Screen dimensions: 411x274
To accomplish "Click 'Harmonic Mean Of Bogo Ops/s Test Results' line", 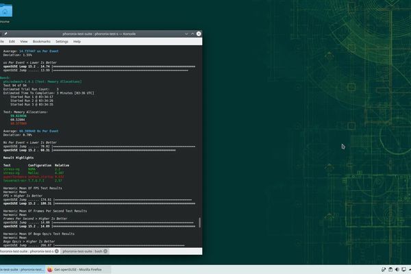I will (39, 234).
